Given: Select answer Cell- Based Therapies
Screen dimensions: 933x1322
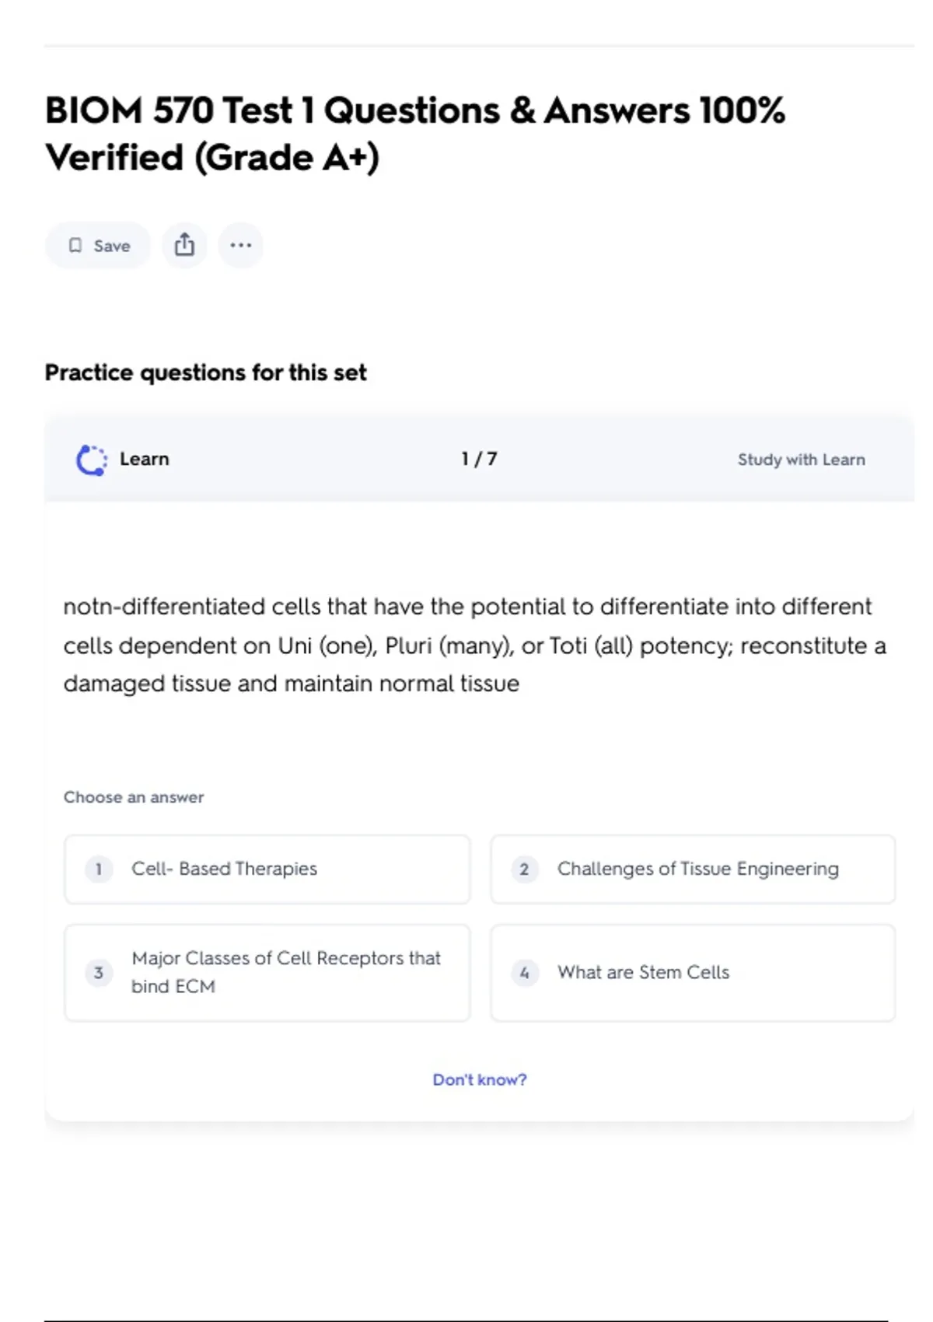Looking at the screenshot, I should [267, 869].
